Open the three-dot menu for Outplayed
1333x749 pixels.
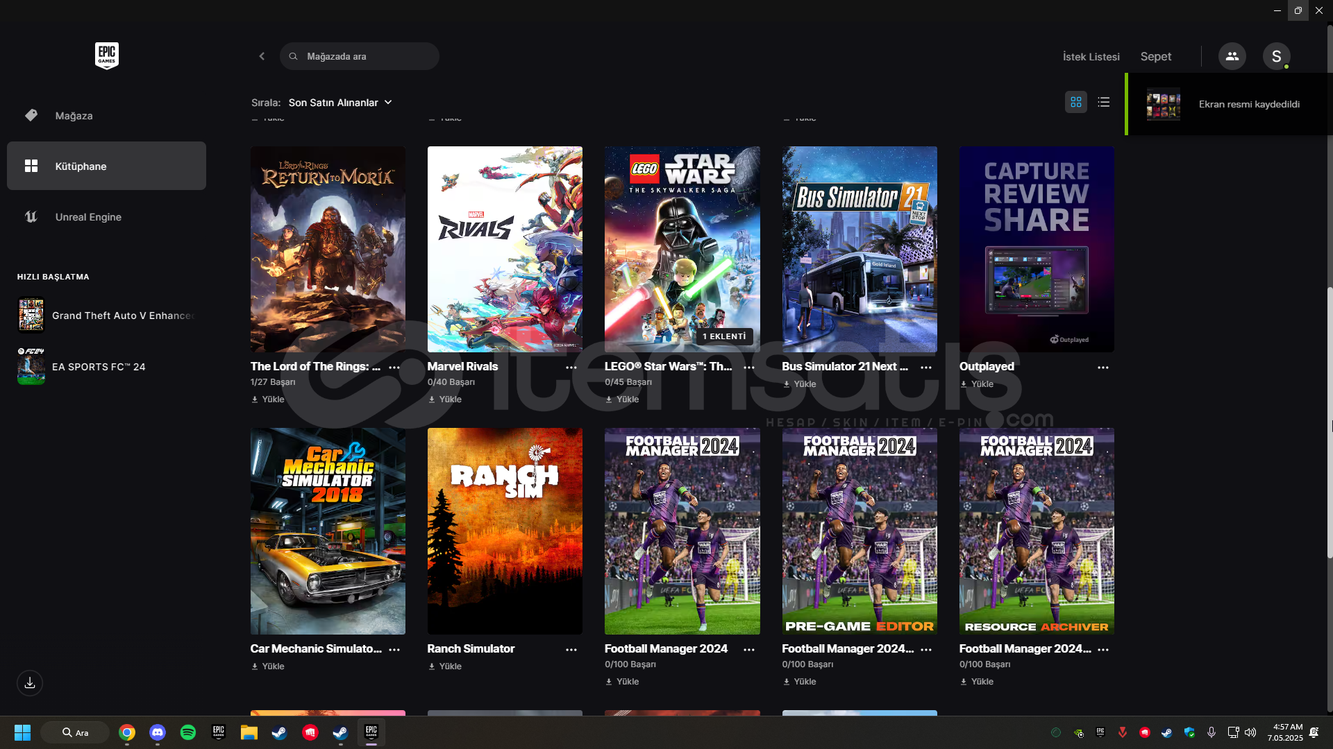(x=1103, y=368)
